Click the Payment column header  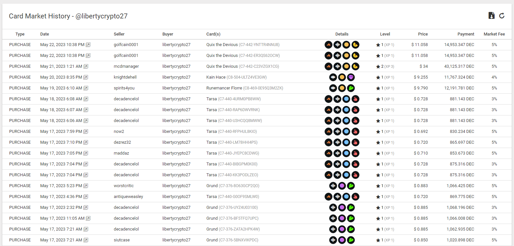click(466, 34)
